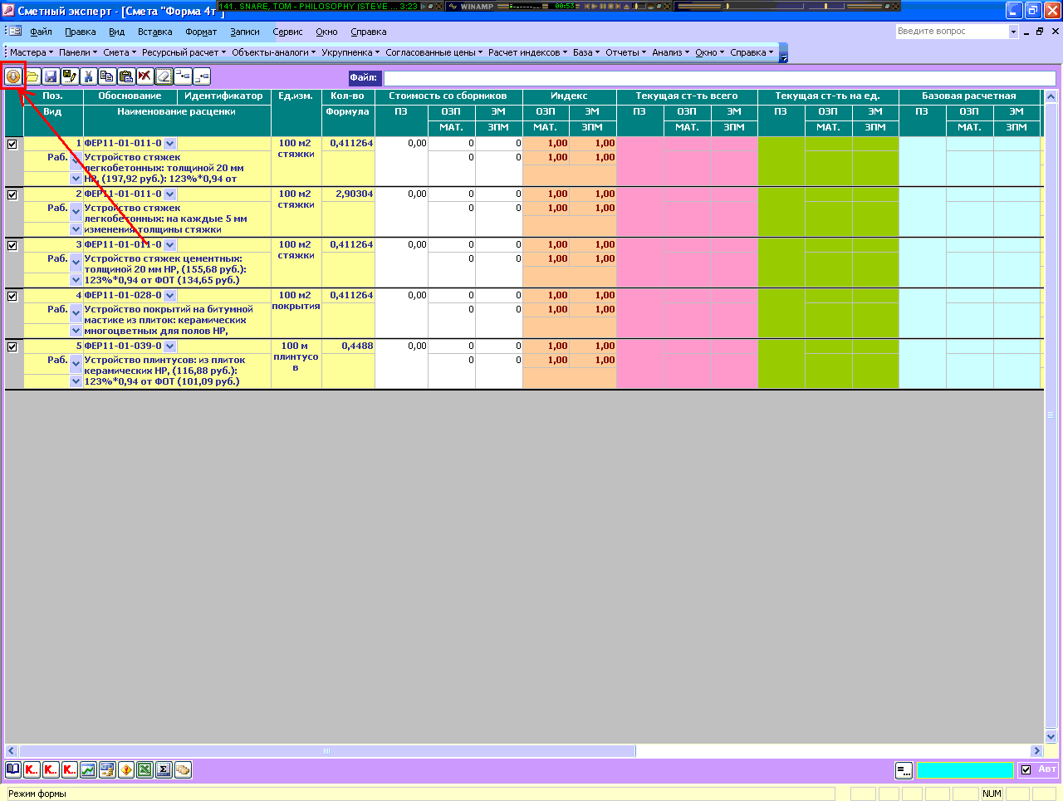The height and width of the screenshot is (801, 1063).
Task: Select the code cell ФЕР11-01-028-0
Action: coord(123,295)
